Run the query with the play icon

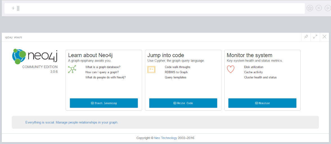click(x=327, y=8)
